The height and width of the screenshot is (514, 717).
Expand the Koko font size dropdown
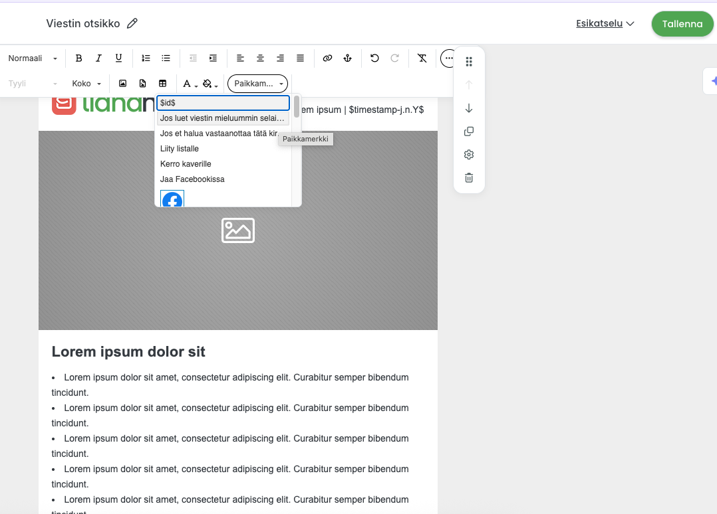click(x=86, y=84)
